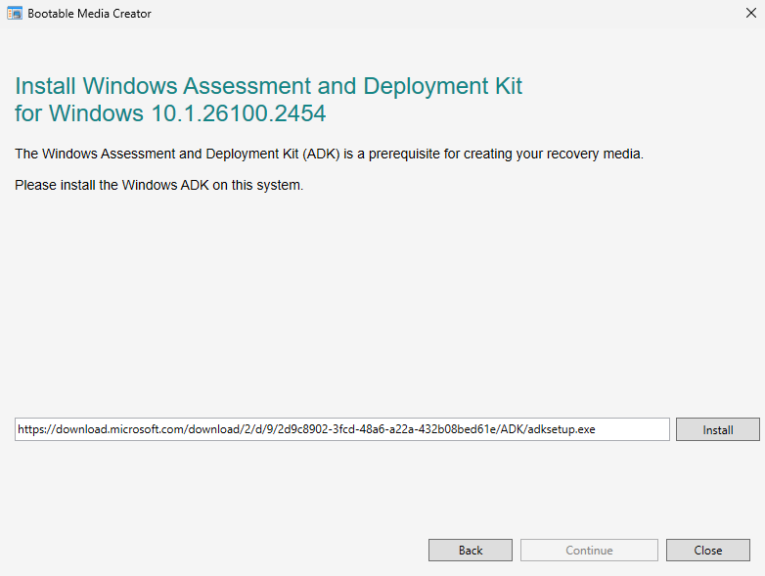Click the 'Bootable Media Creator' window title
765x576 pixels.
point(89,14)
